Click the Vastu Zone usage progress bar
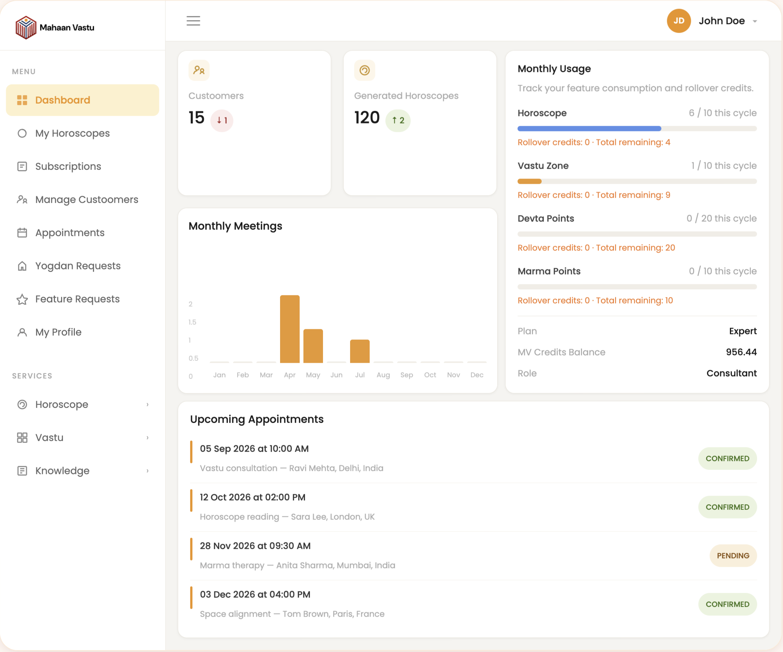 [637, 182]
